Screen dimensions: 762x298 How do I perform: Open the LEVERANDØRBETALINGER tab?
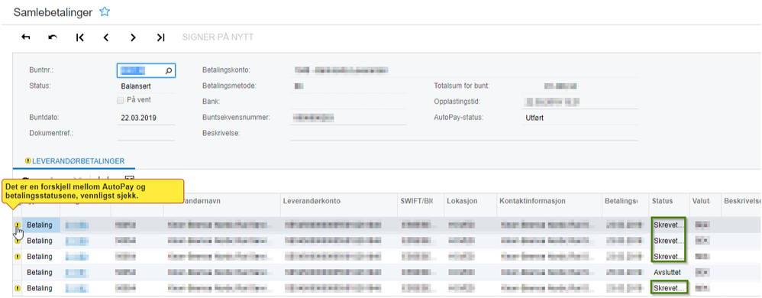tap(78, 161)
